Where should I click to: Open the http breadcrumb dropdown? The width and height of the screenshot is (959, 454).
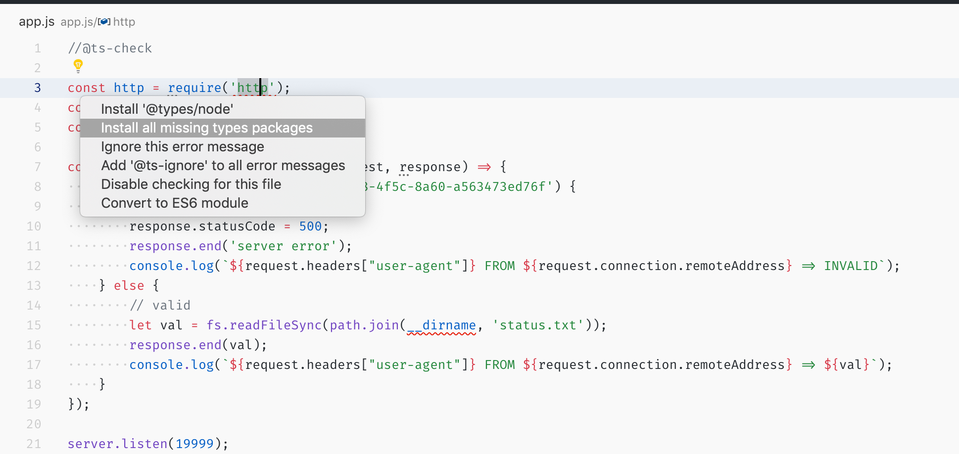124,22
